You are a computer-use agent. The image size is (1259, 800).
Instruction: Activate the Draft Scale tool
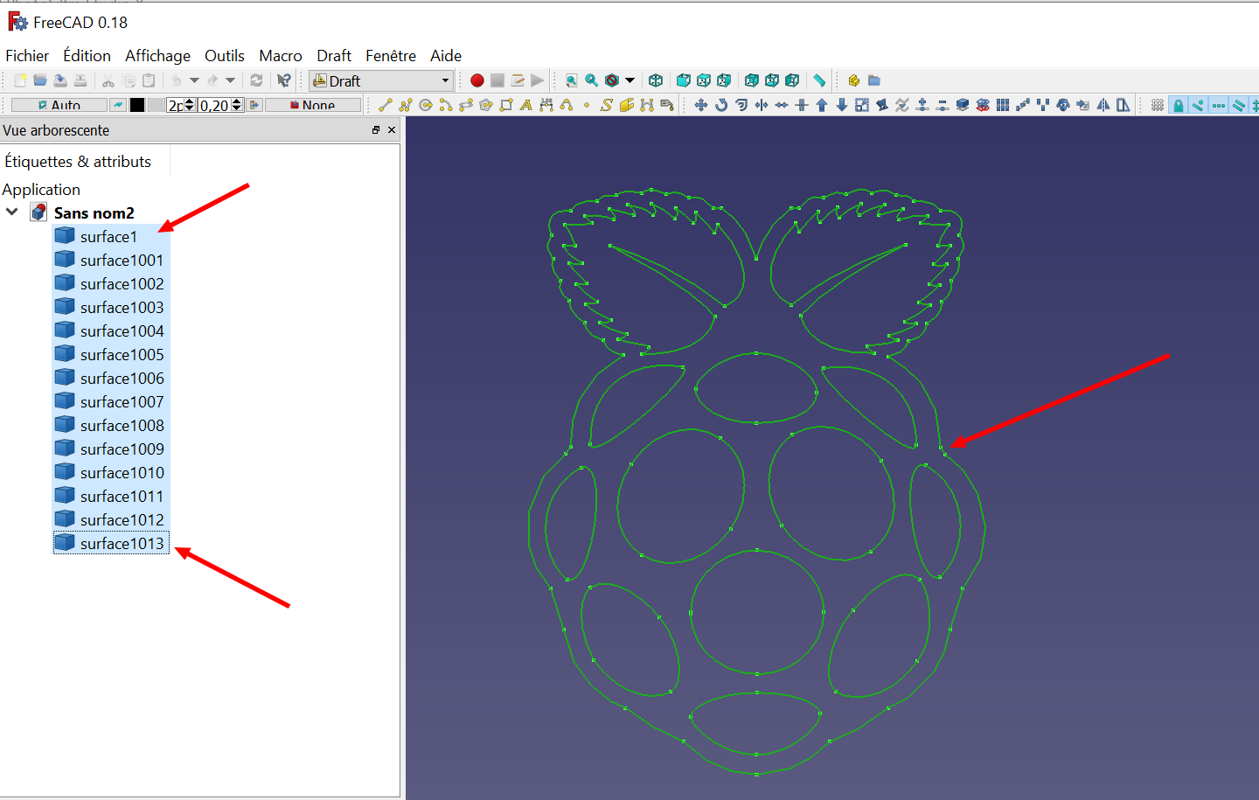tap(862, 105)
